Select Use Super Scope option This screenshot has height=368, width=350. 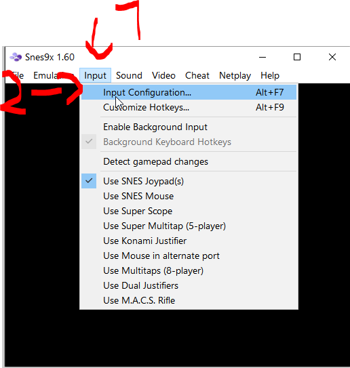(x=189, y=211)
